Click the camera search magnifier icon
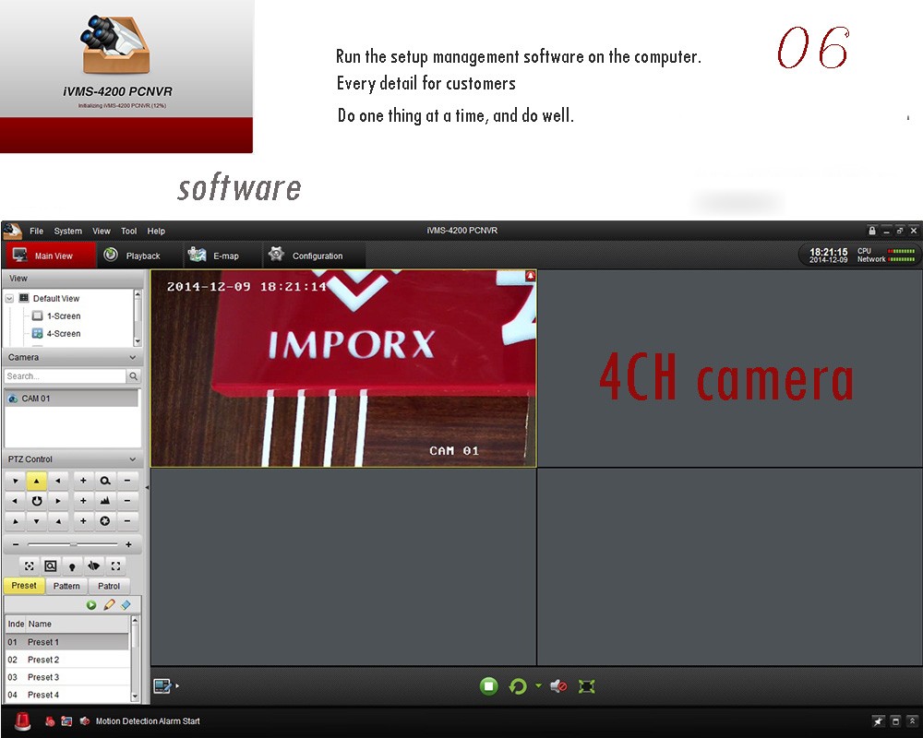923x738 pixels. tap(134, 376)
